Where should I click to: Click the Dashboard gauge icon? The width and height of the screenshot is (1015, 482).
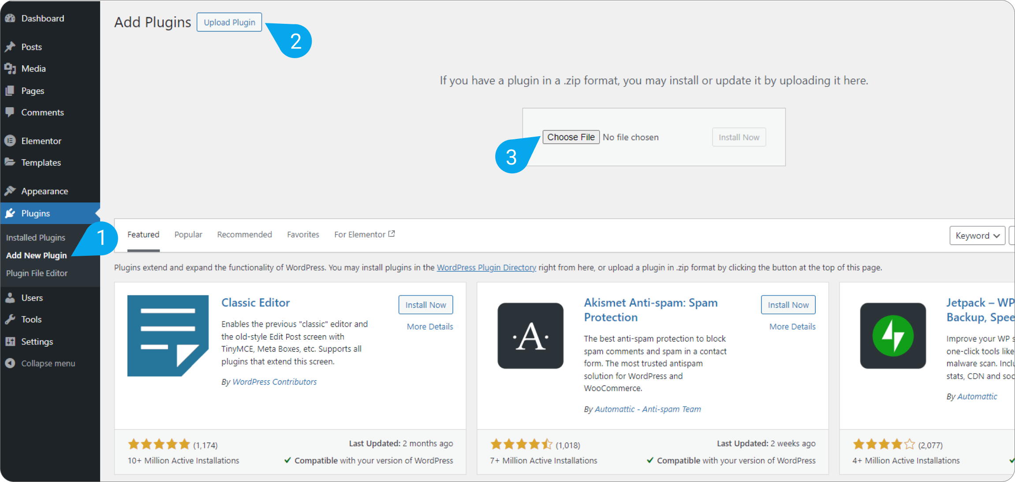click(x=10, y=19)
